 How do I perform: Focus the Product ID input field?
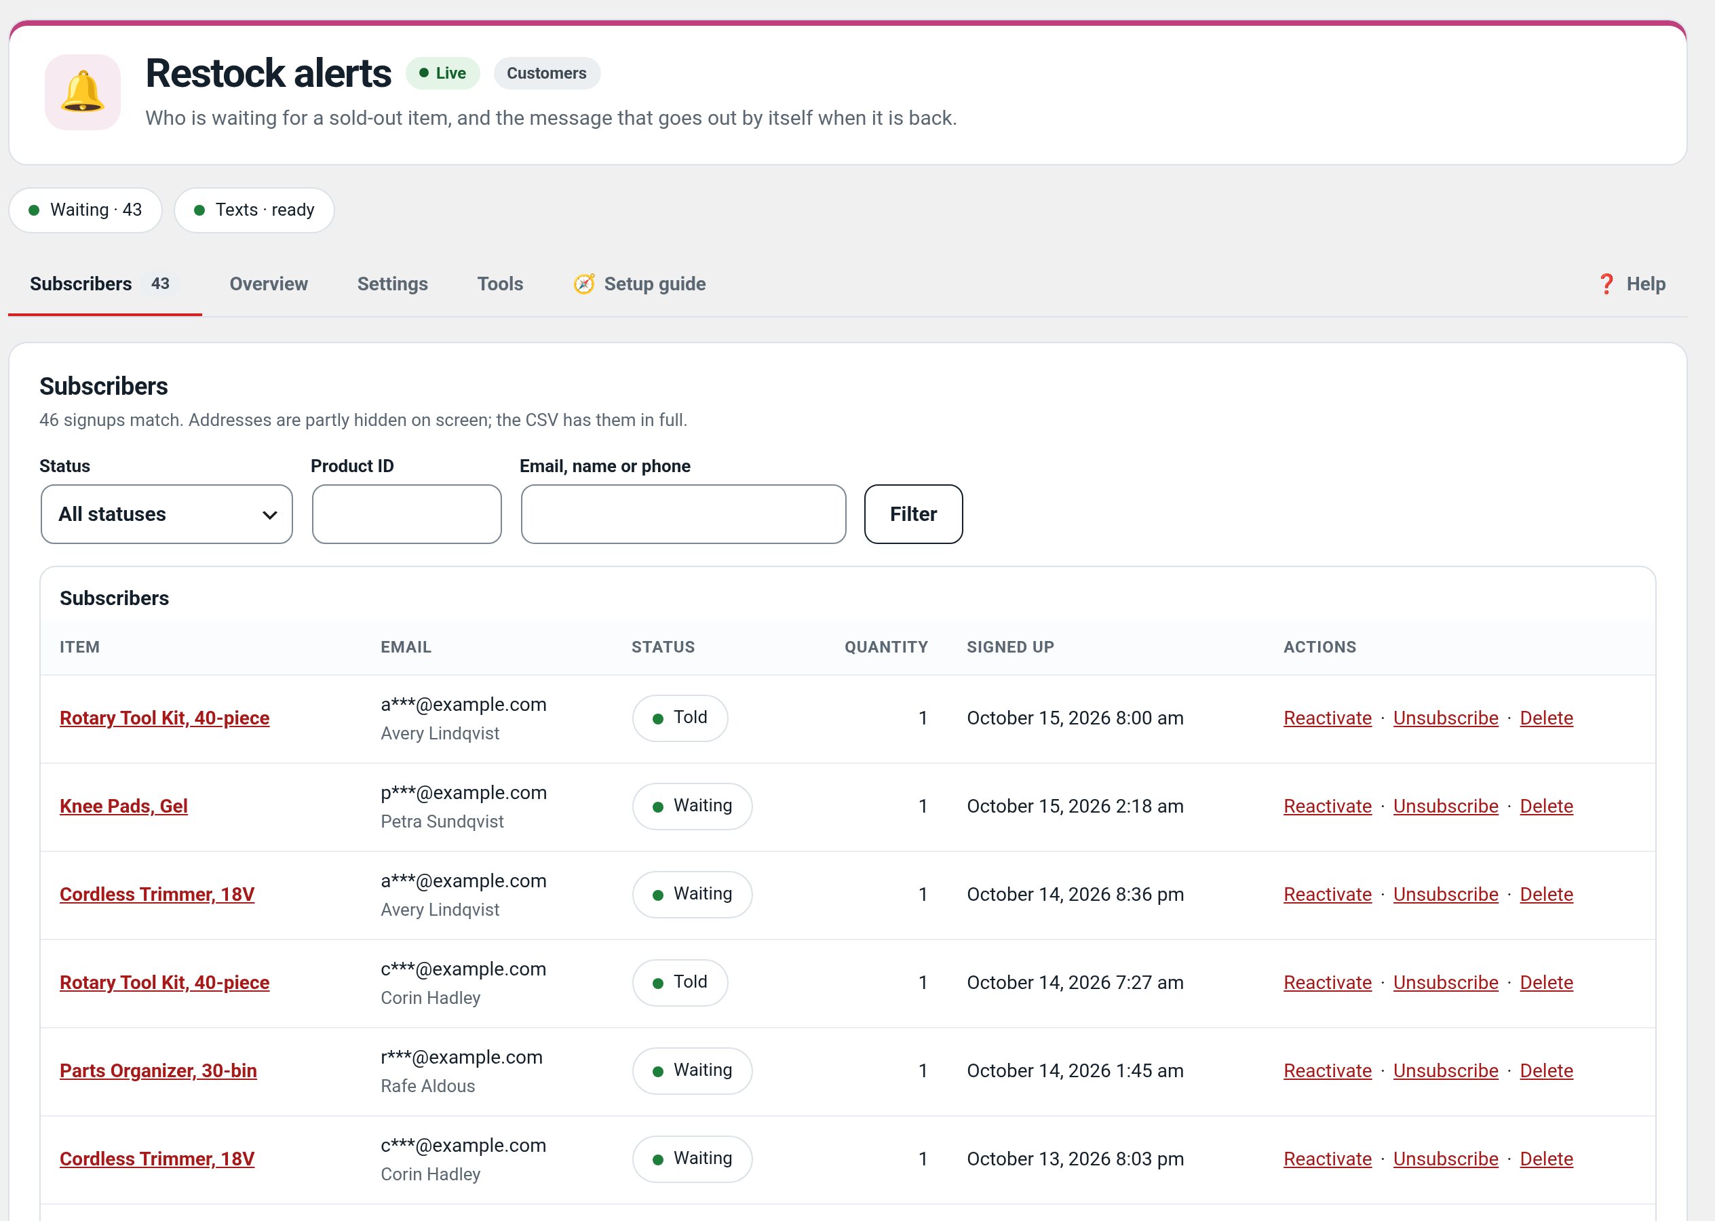point(407,514)
